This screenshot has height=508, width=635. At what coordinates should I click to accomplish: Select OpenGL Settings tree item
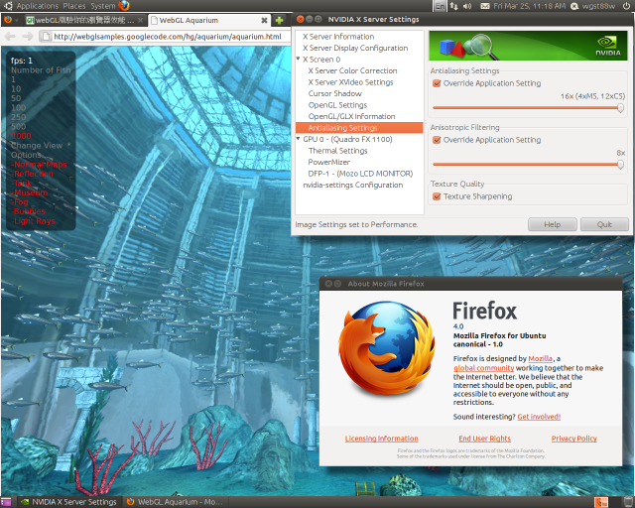click(x=337, y=105)
